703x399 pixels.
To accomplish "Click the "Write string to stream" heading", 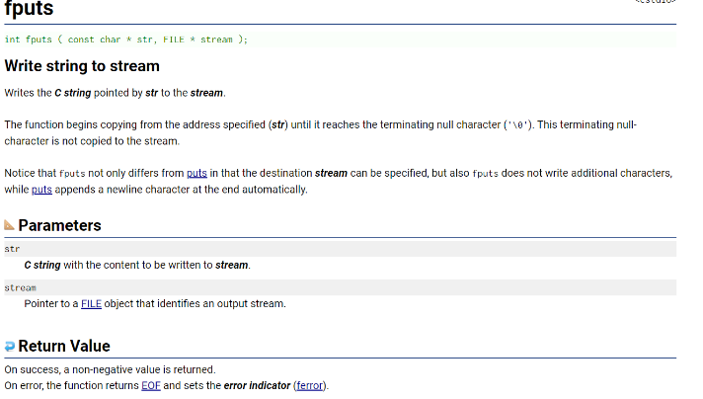I will pyautogui.click(x=82, y=66).
